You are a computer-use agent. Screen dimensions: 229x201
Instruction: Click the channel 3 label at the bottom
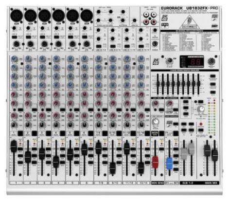tap(44, 183)
